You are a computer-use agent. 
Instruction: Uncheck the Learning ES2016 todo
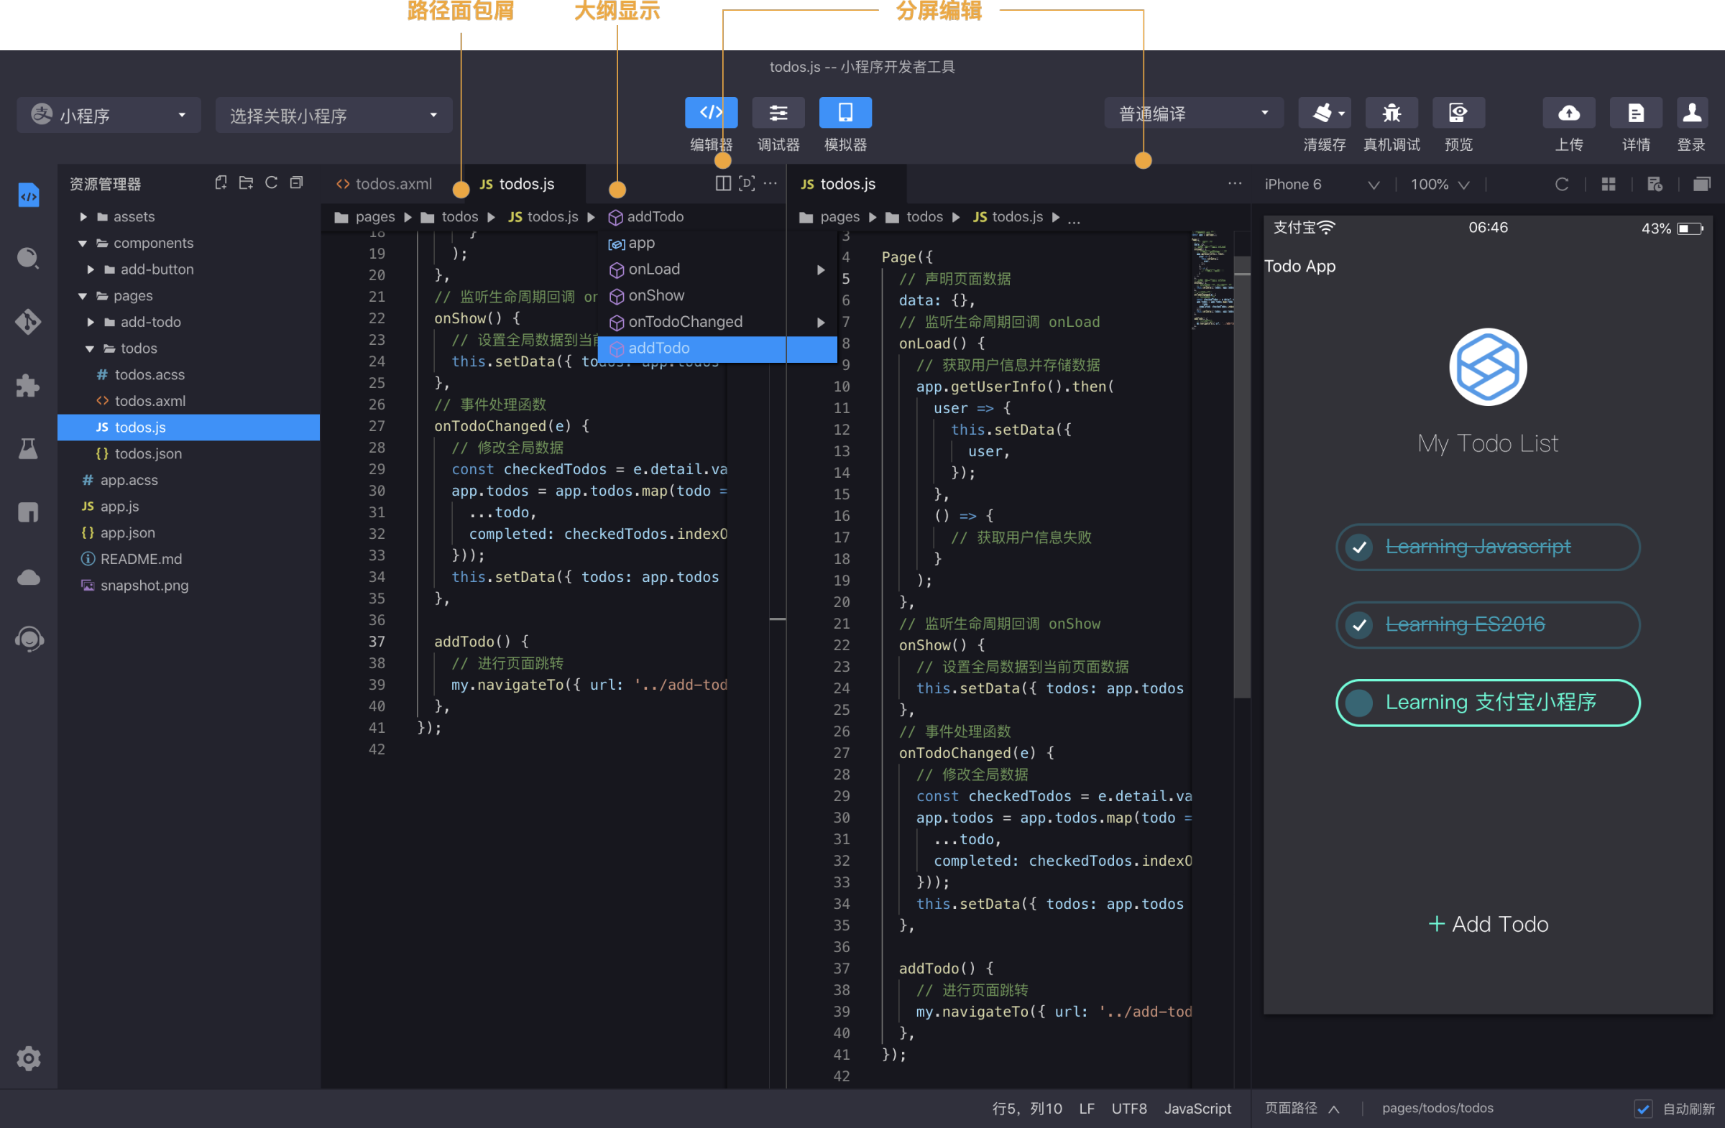[x=1359, y=624]
